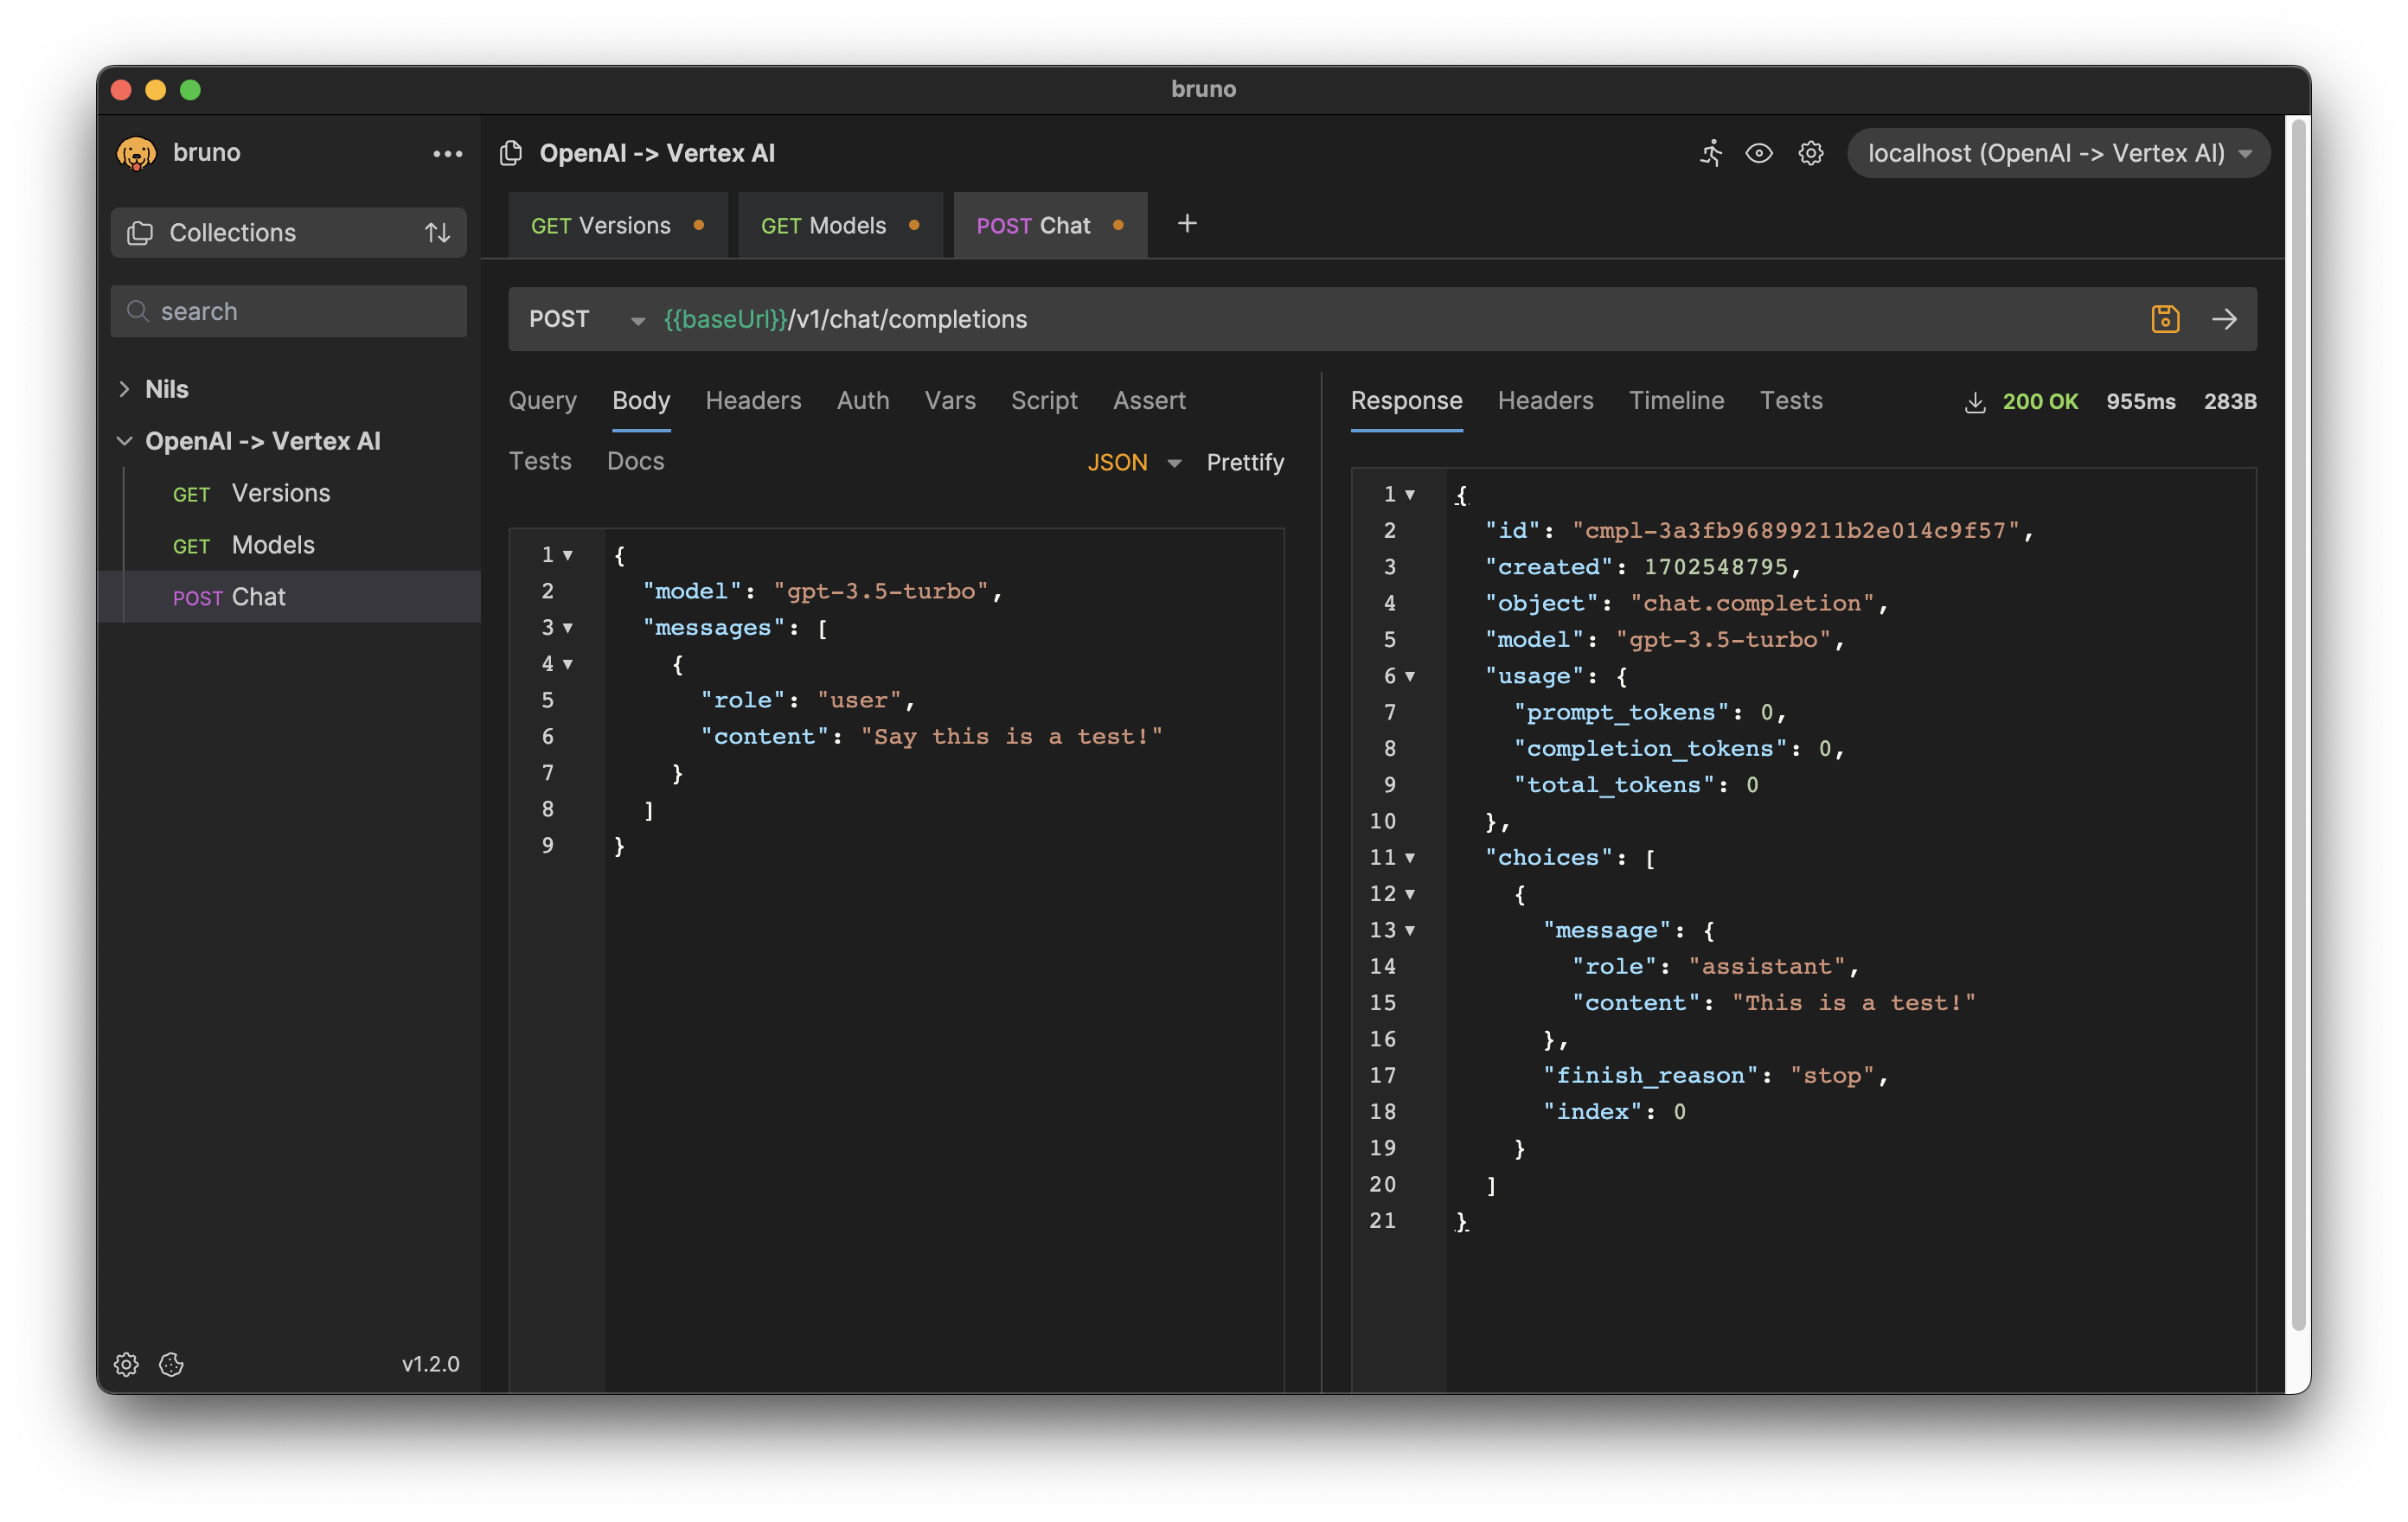Click the eye icon for variables view
The height and width of the screenshot is (1522, 2408).
coord(1759,153)
